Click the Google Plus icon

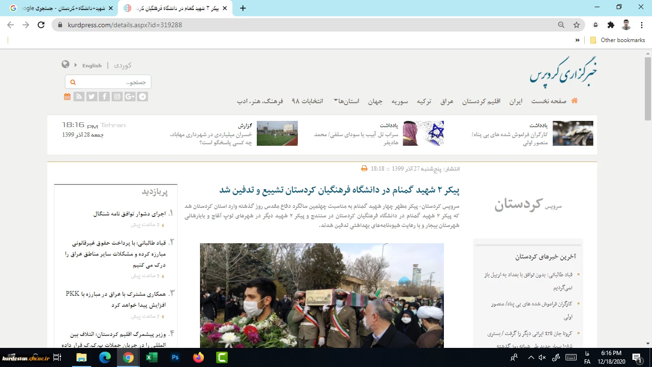[130, 97]
